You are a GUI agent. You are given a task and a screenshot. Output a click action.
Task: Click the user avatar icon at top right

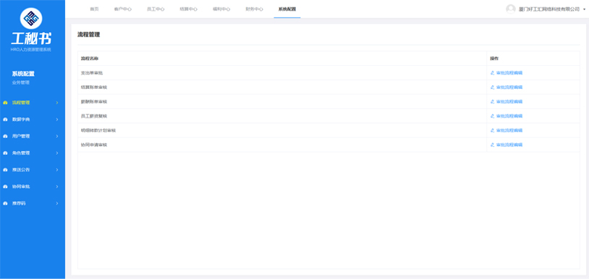(511, 9)
